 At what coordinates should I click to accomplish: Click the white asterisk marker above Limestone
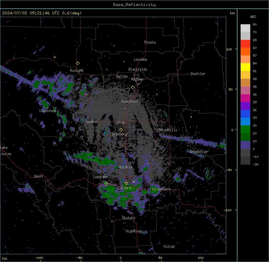click(x=48, y=108)
